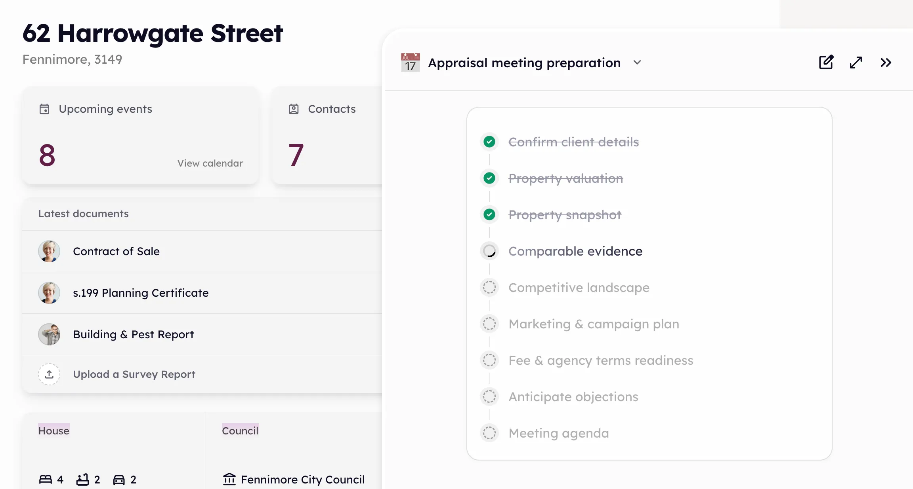Click the Contacts card label
This screenshot has height=489, width=913.
coord(332,109)
